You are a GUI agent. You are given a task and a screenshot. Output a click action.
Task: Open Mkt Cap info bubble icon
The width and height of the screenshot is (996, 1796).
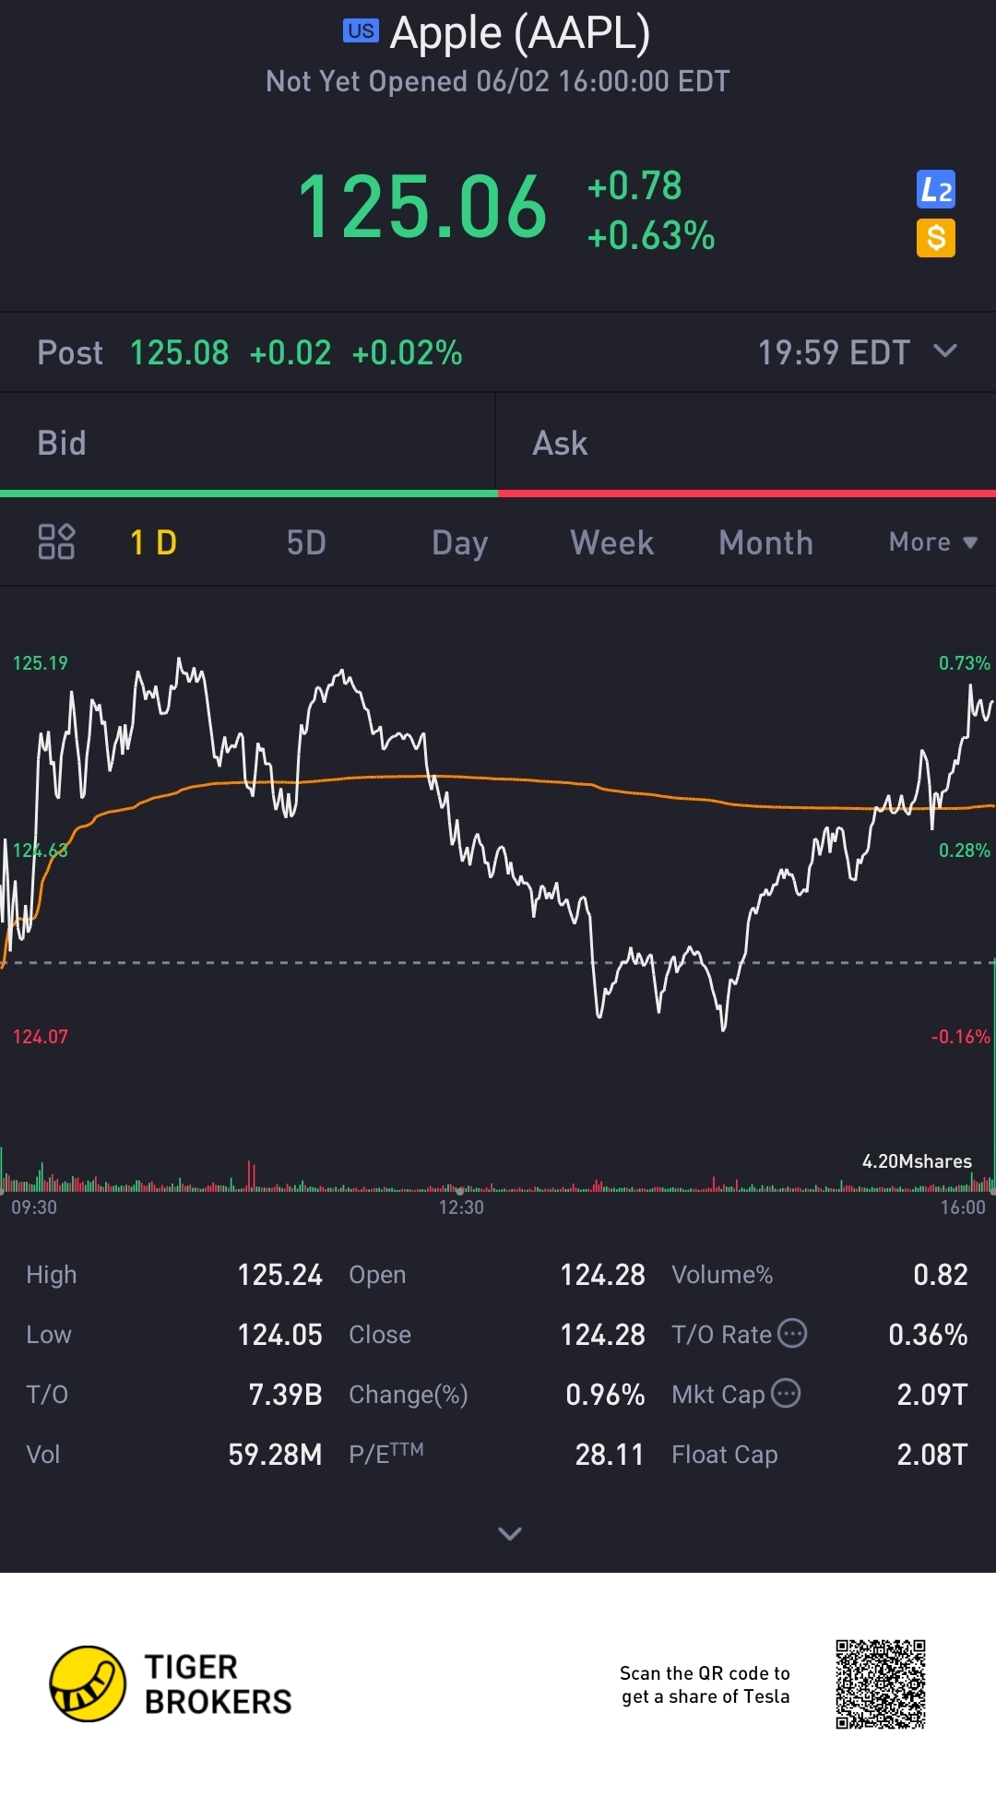pos(786,1393)
